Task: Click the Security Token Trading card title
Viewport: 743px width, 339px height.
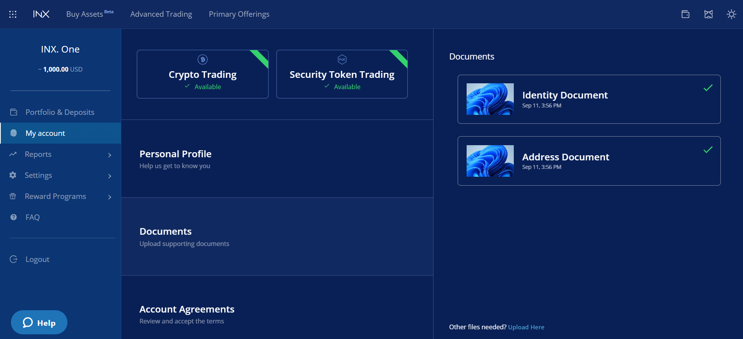Action: tap(342, 74)
